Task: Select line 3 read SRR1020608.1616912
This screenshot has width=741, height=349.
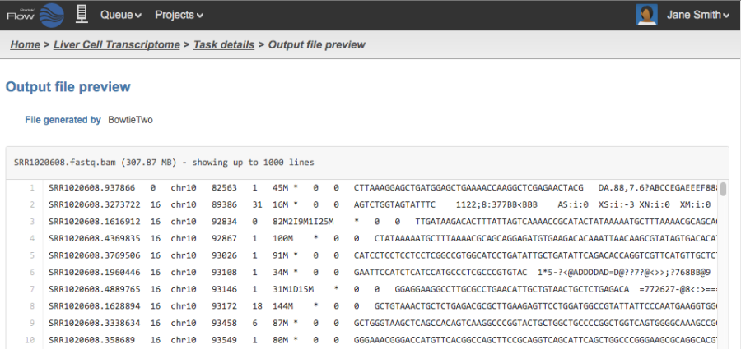Action: pos(95,222)
